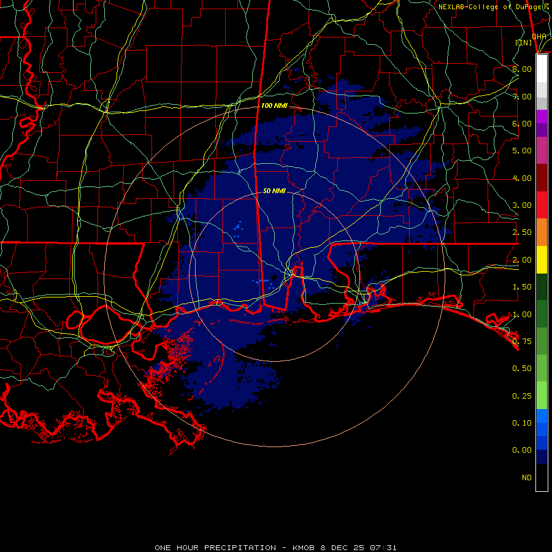Select the bright red swatch at 3.00
The height and width of the screenshot is (552, 552).
(542, 205)
